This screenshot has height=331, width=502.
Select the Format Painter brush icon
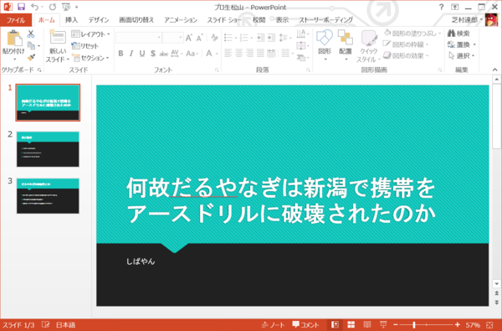(x=31, y=58)
